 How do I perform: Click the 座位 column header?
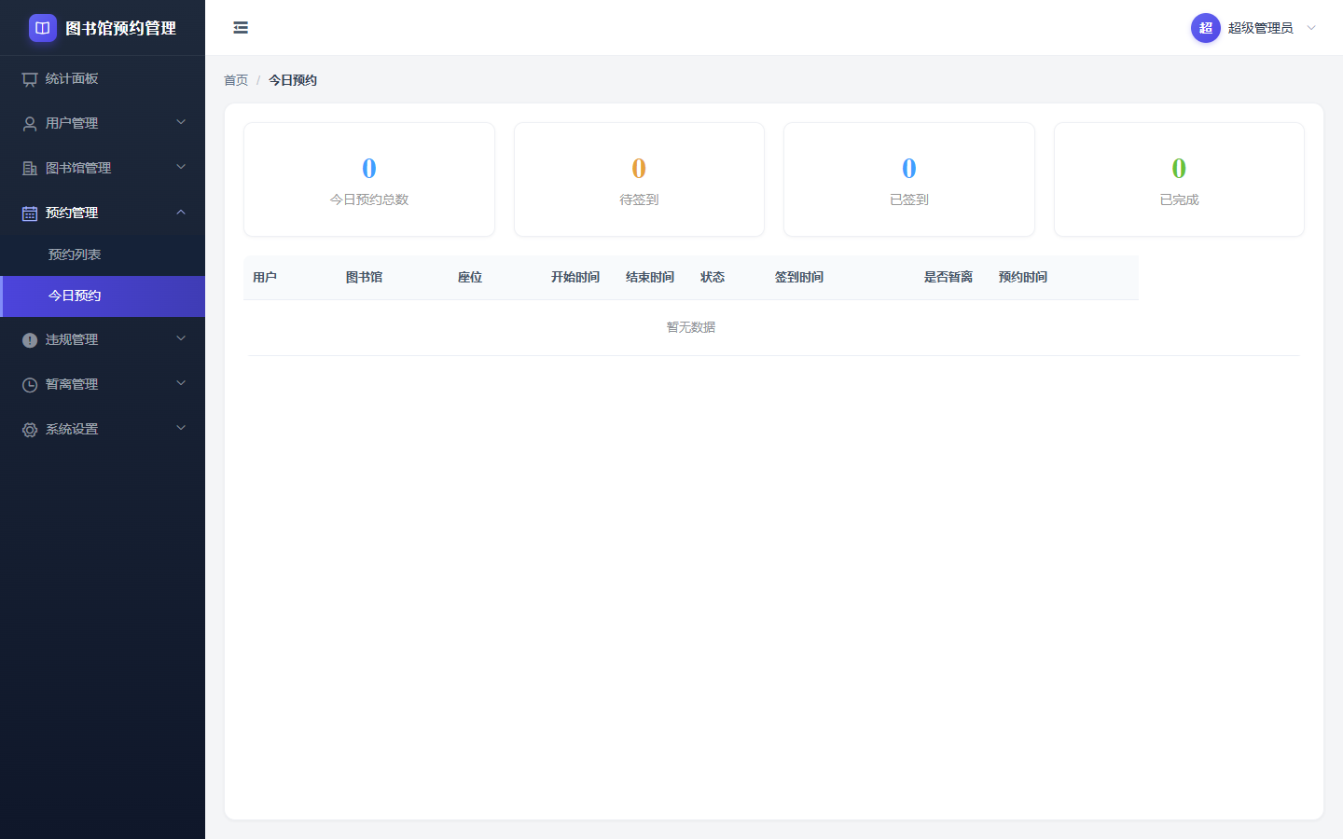(x=470, y=277)
